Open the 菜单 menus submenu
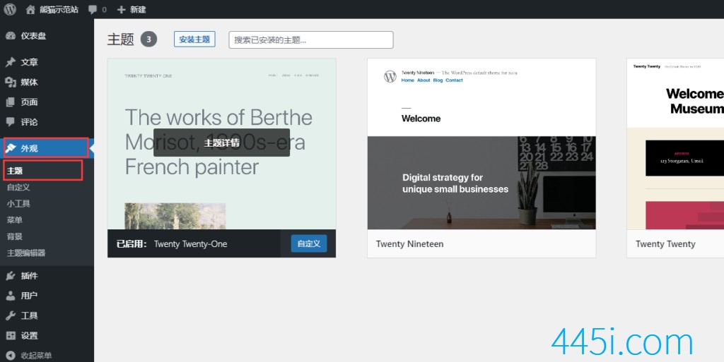The width and height of the screenshot is (724, 362). [15, 220]
